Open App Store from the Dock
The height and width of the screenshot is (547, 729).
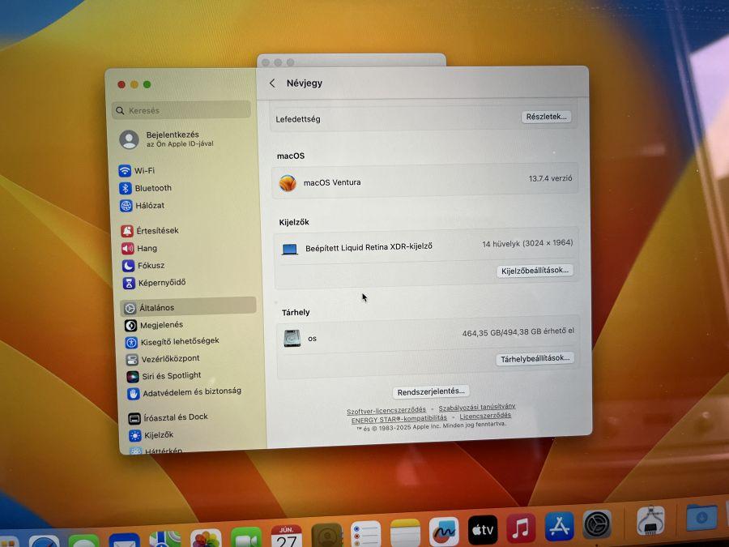pos(559,526)
